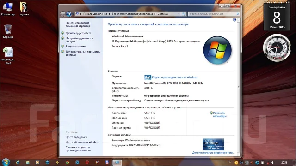
Task: Click the Изменить параметры link
Action: [x=220, y=114]
